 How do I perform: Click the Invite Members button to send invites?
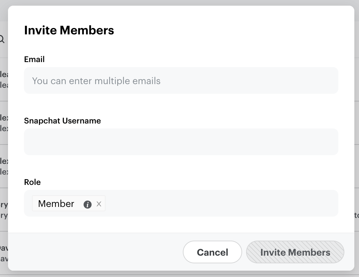(295, 252)
